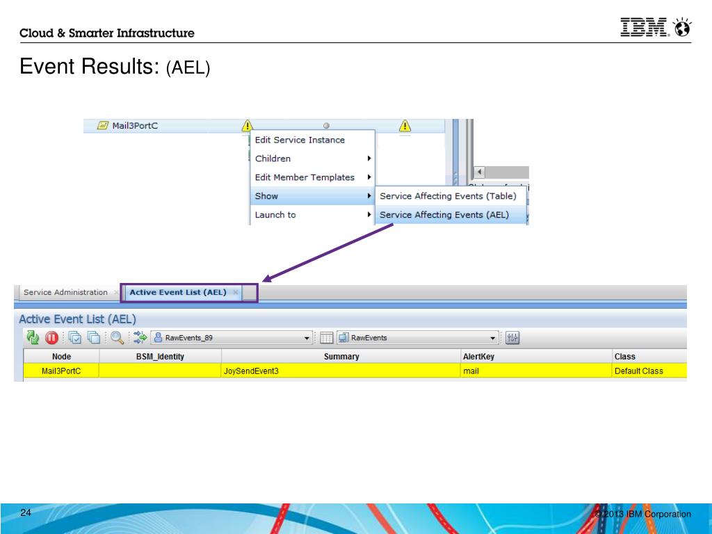
Task: Click the red freeze/pause event list icon
Action: (51, 337)
